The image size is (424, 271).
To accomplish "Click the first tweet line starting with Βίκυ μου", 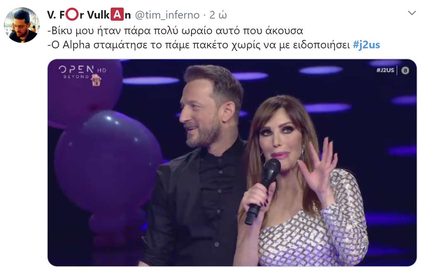I will (175, 31).
